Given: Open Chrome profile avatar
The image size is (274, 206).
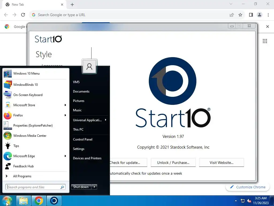Looking at the screenshot, I should [x=260, y=15].
